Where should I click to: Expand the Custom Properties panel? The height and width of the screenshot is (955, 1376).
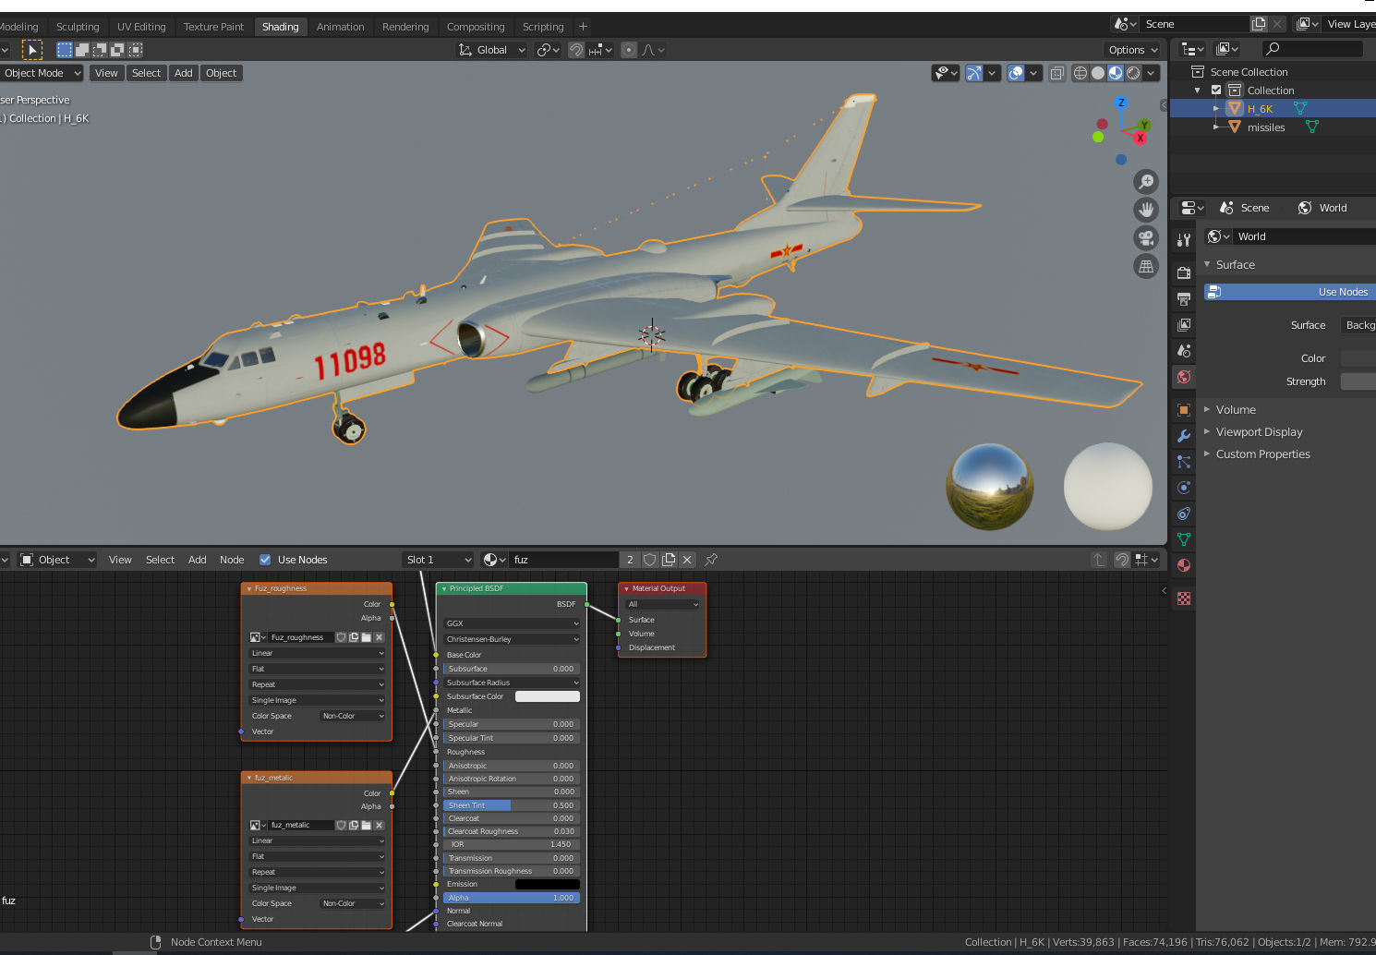coord(1261,454)
